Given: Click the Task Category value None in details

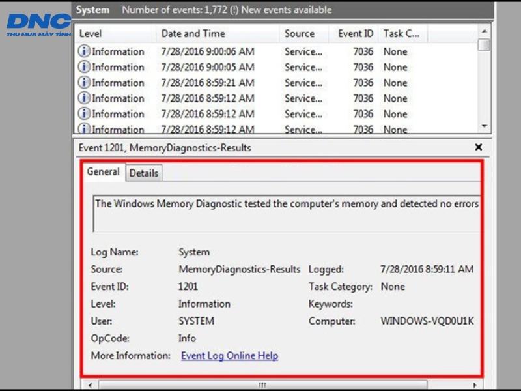Looking at the screenshot, I should 393,287.
